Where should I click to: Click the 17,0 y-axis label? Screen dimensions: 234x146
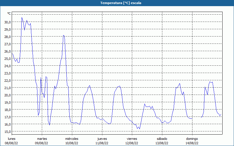8,117
